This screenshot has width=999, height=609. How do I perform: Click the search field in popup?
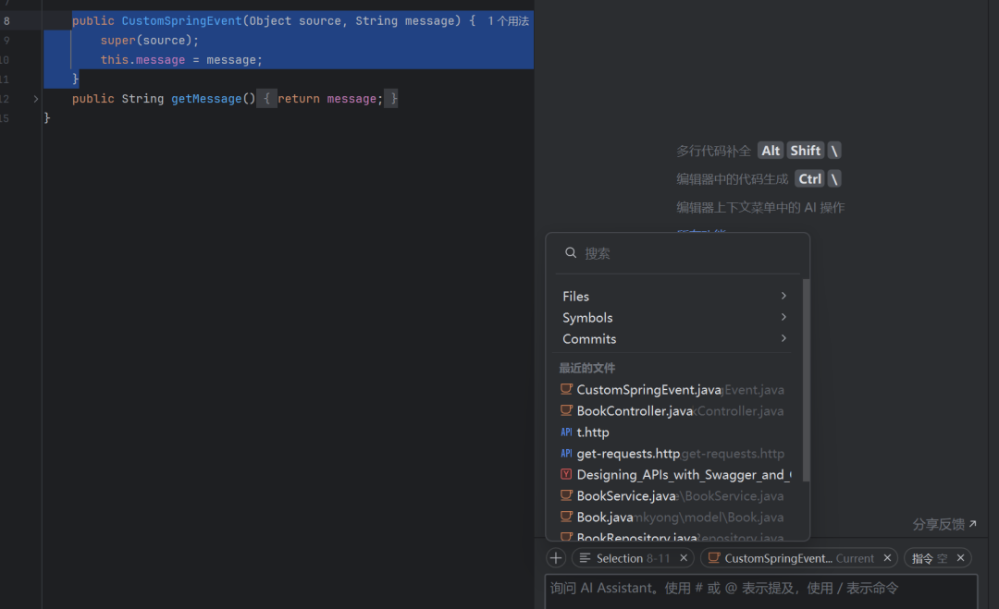pos(677,253)
